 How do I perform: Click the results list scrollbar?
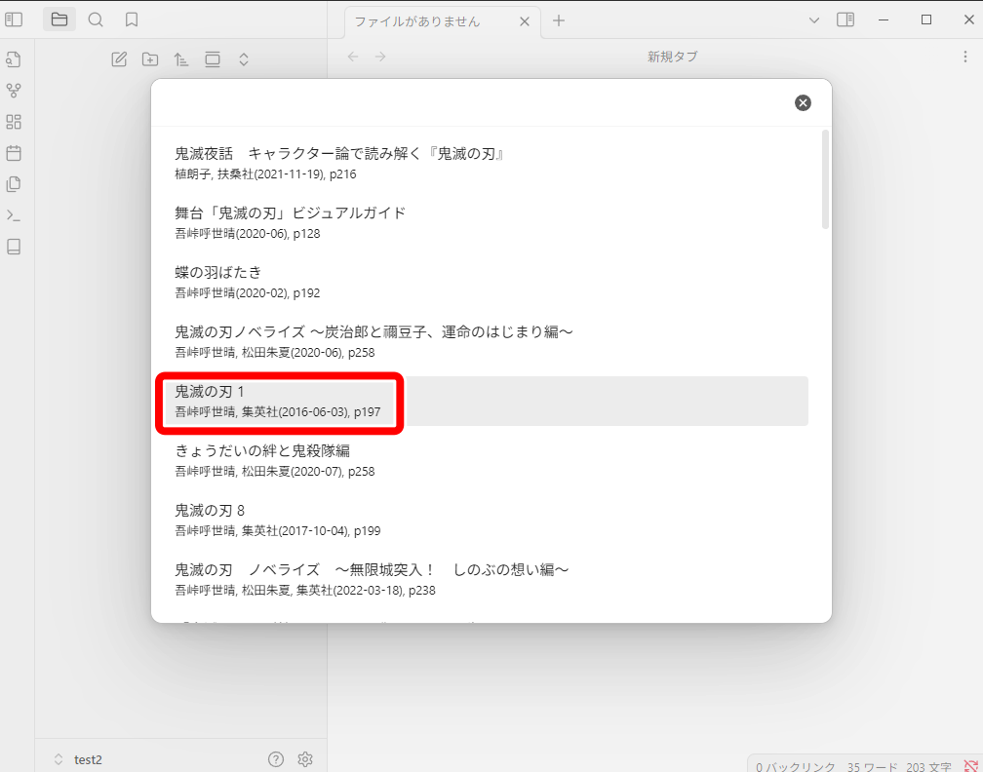pos(825,179)
